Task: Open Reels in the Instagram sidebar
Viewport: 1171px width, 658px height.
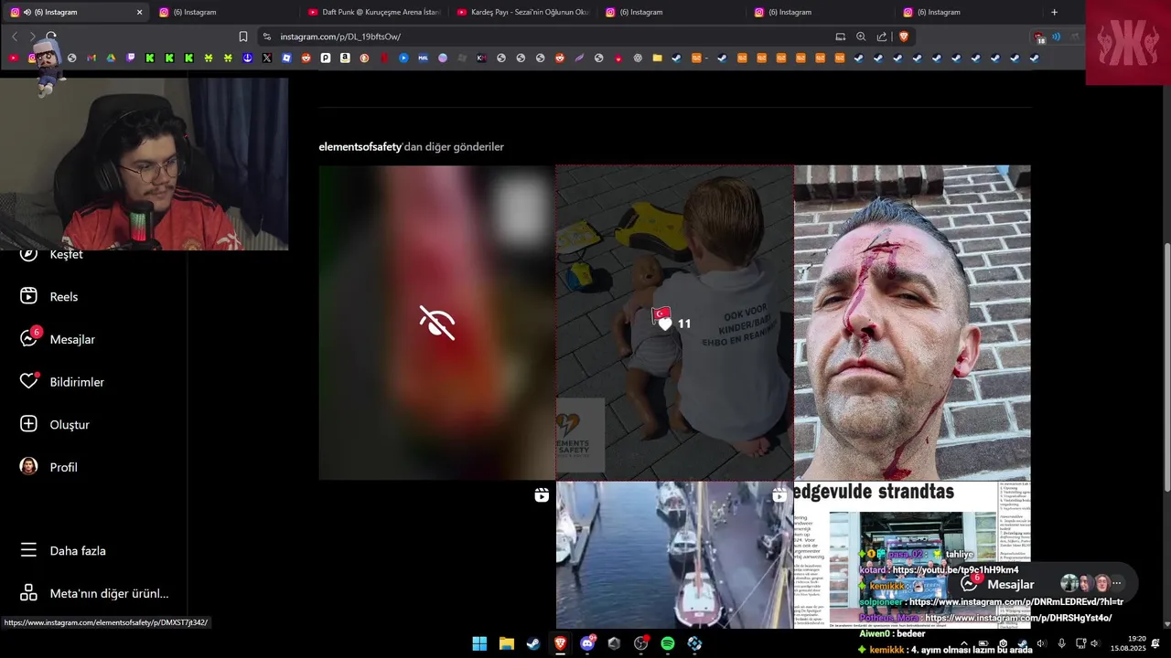Action: coord(50,296)
